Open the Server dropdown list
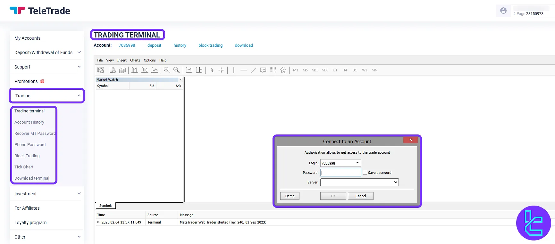The width and height of the screenshot is (555, 244). pyautogui.click(x=359, y=182)
